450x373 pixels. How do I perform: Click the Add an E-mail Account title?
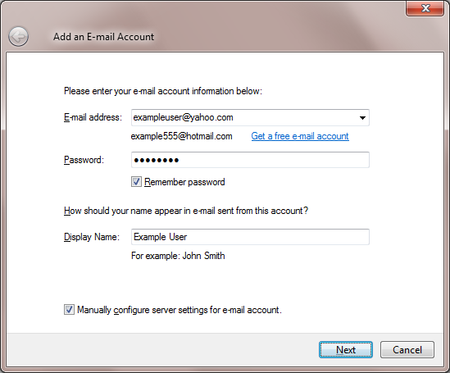coord(103,37)
